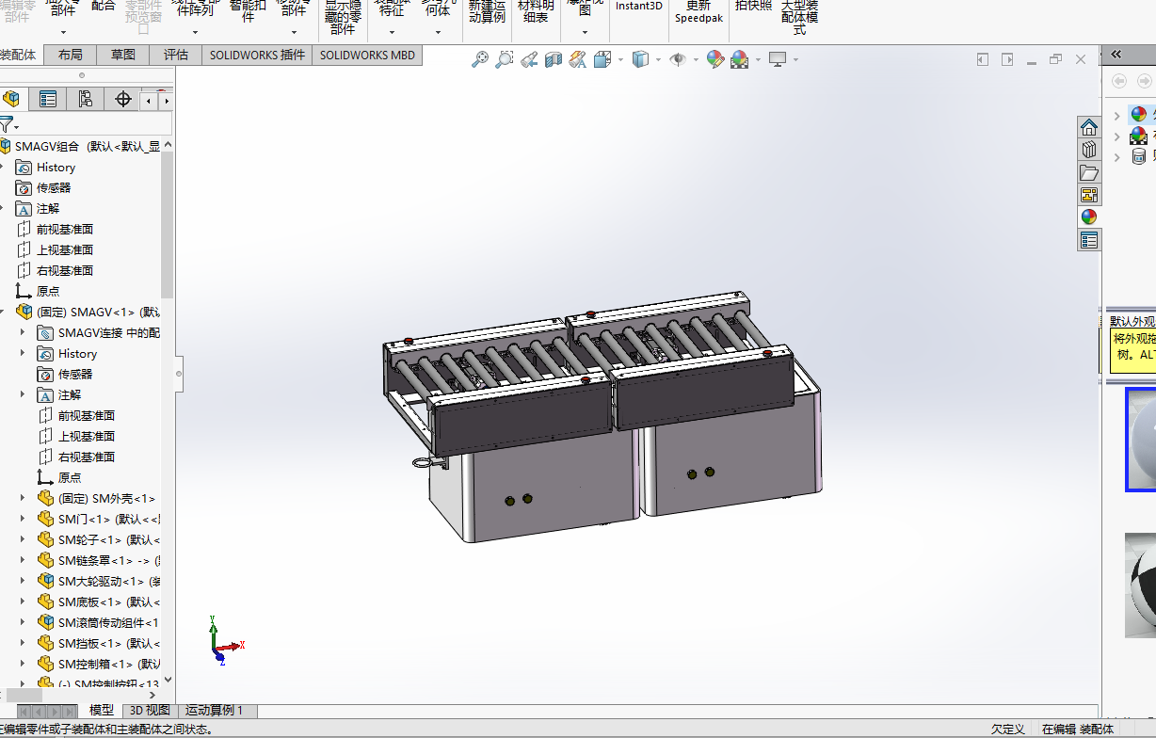Select SM大轮驱动<1> component in tree

click(x=98, y=581)
